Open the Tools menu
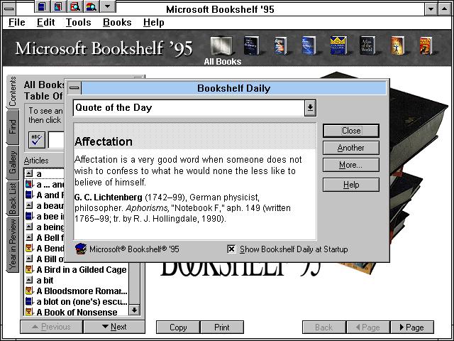This screenshot has height=341, width=454. [79, 22]
